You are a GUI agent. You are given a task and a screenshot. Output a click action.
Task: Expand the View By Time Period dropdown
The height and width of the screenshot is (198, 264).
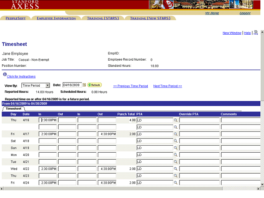[47, 85]
